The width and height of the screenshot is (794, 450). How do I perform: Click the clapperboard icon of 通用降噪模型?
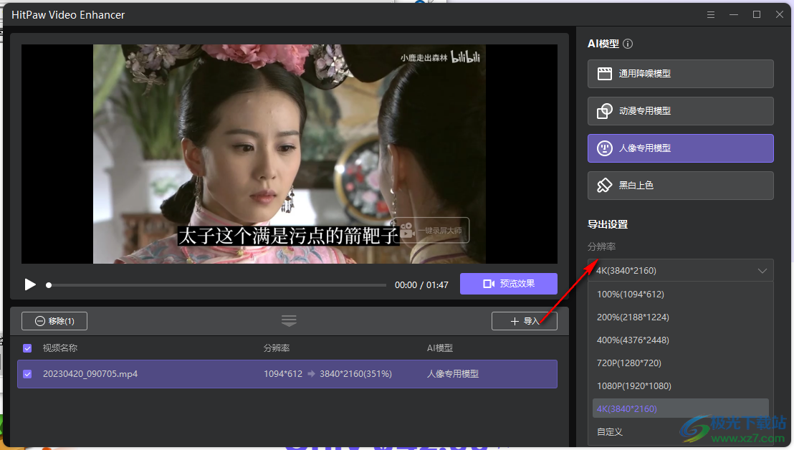click(605, 74)
